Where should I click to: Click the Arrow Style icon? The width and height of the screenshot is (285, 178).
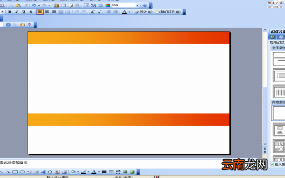point(118,172)
